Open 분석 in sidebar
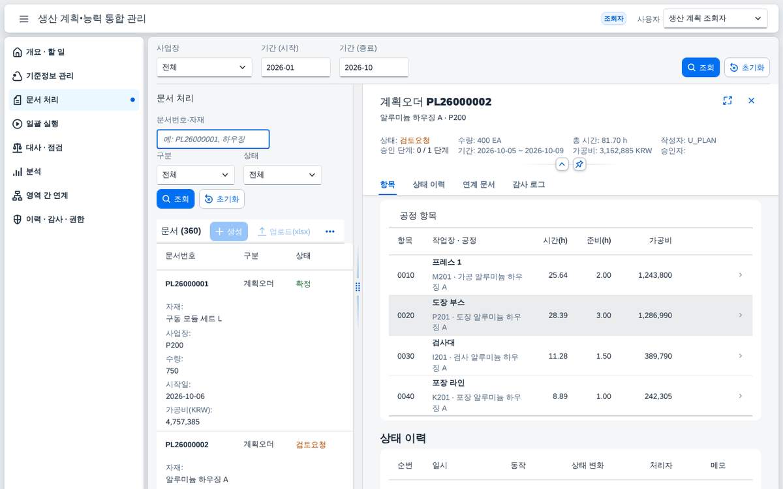Screen dimensions: 783x489 point(74,171)
